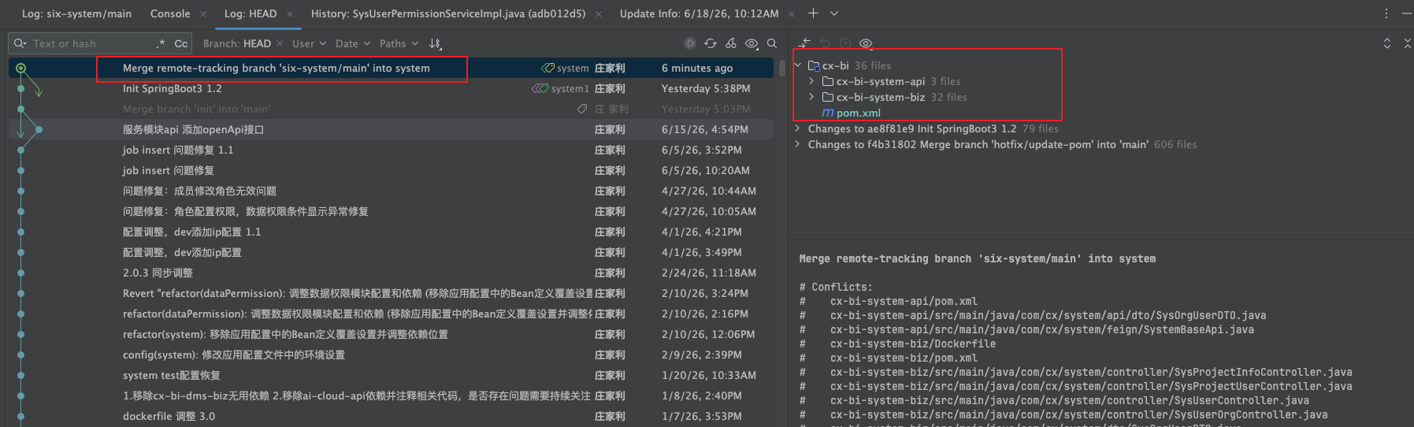Click the 'system' branch tag label
1414x427 pixels.
point(573,69)
